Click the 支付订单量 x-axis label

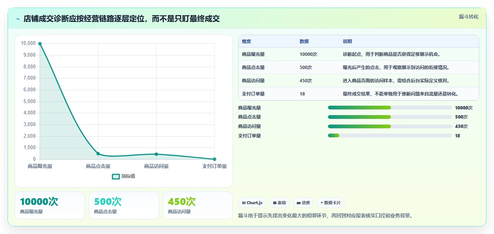coord(214,166)
